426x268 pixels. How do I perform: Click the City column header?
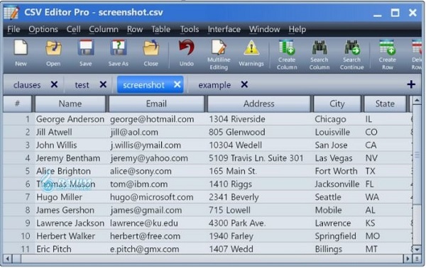coord(337,104)
